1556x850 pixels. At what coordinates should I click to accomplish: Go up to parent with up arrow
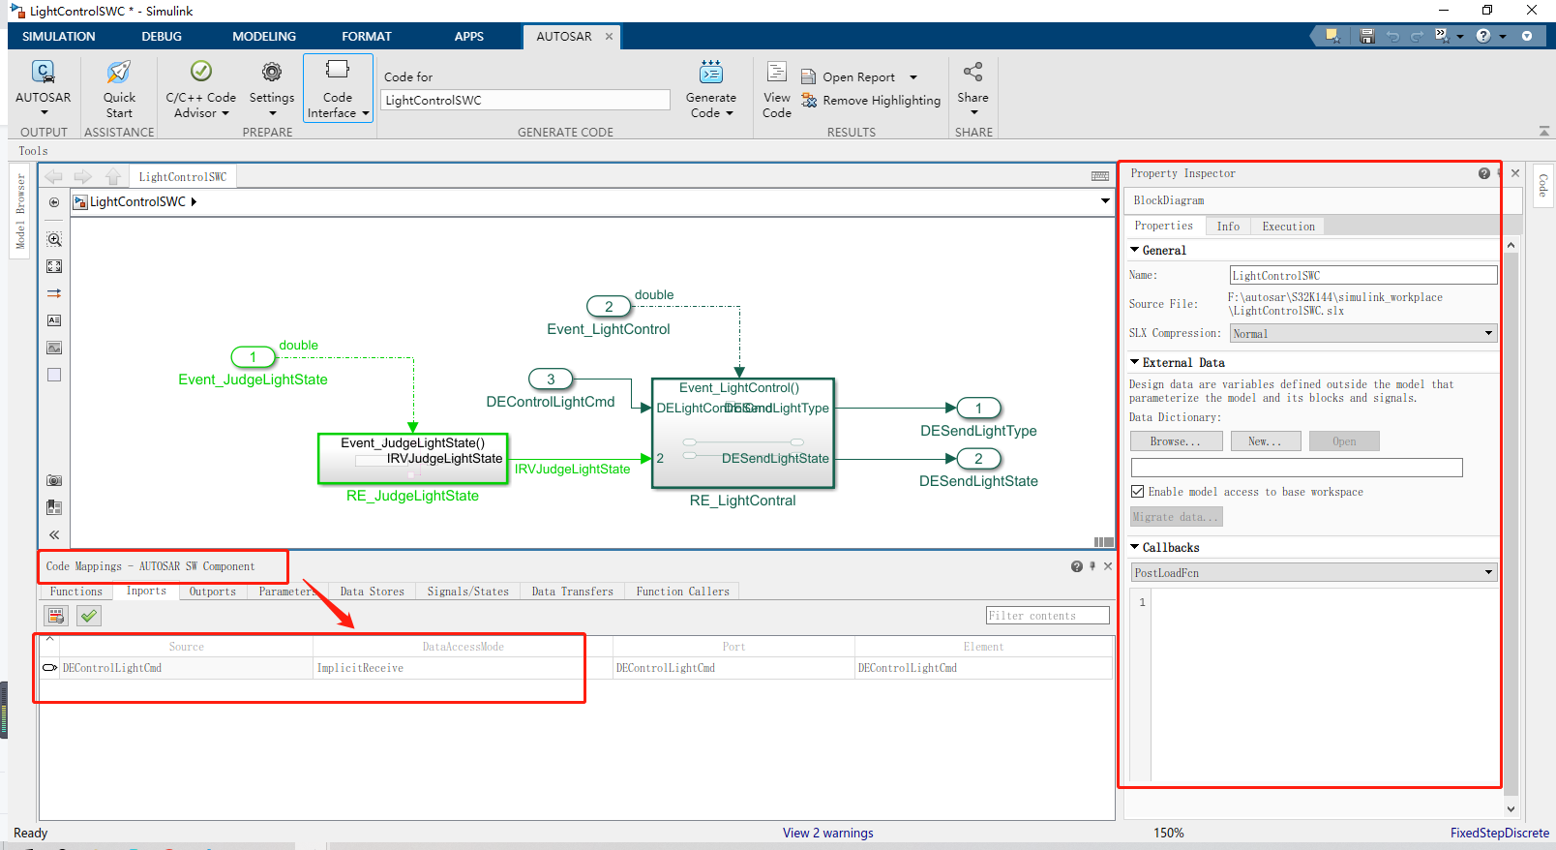[113, 176]
